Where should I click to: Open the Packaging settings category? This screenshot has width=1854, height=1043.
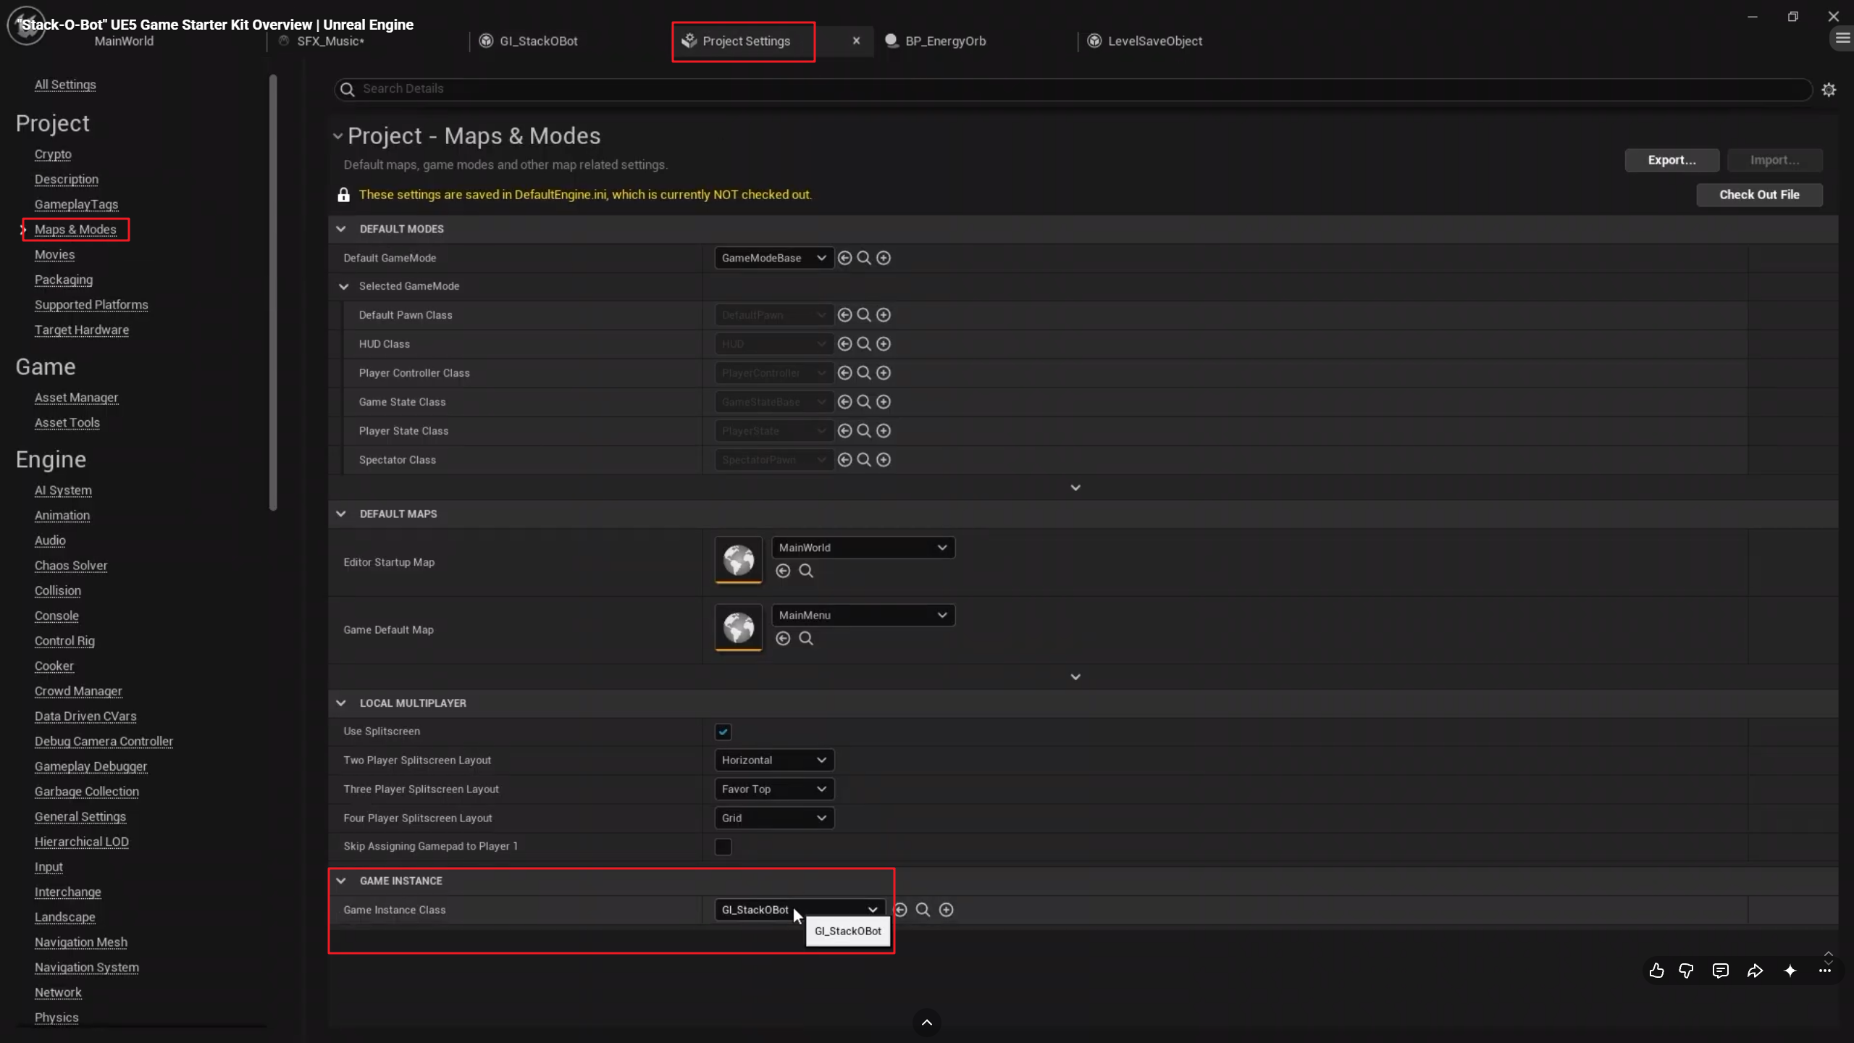click(64, 280)
